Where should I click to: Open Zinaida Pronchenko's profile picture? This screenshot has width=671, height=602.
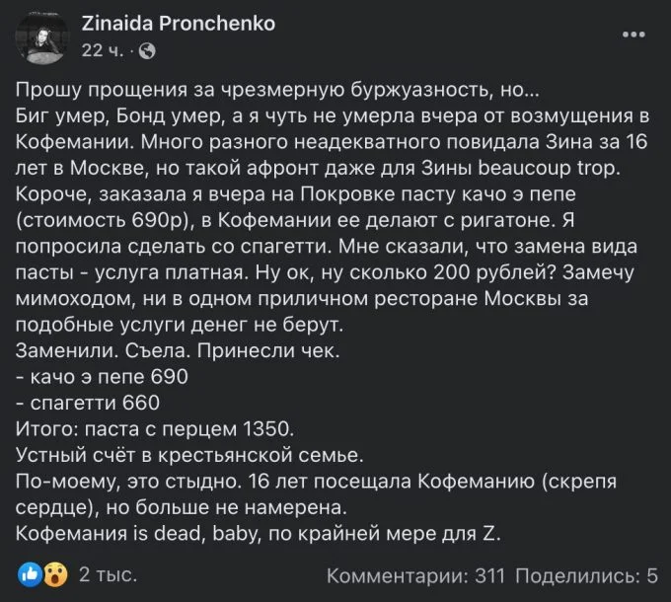coord(41,38)
